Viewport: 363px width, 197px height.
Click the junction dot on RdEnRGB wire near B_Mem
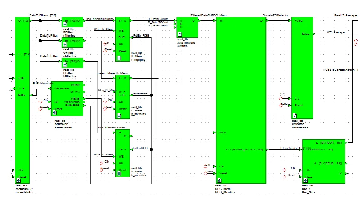[151, 150]
